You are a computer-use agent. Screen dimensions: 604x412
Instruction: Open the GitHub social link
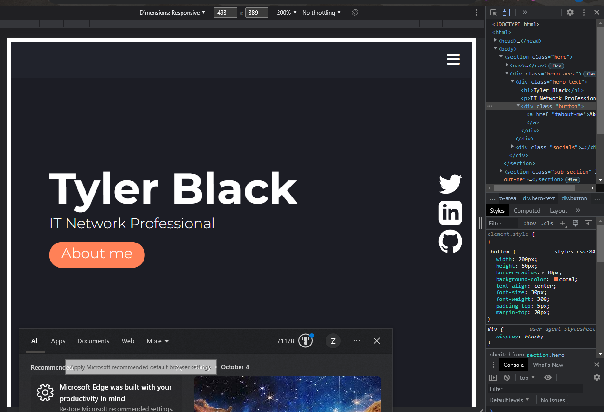tap(450, 241)
